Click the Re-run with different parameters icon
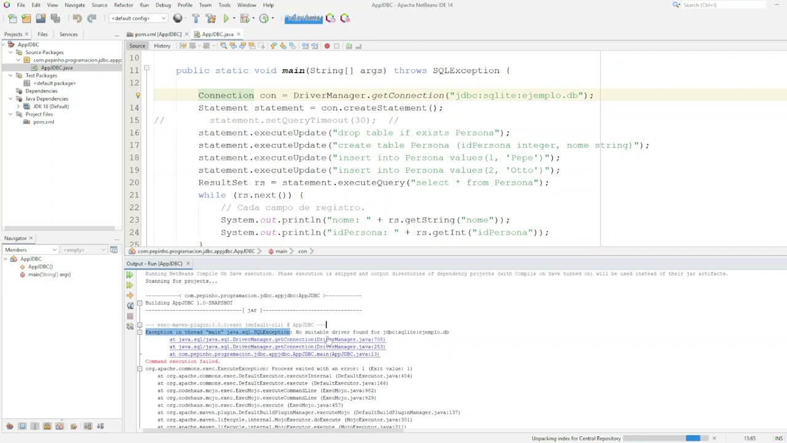 pos(130,285)
